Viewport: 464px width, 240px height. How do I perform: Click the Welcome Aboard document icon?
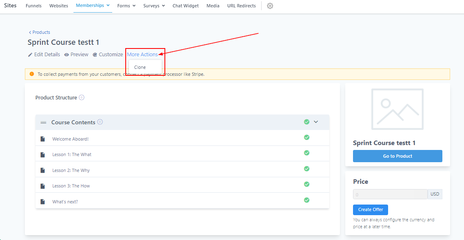(42, 139)
